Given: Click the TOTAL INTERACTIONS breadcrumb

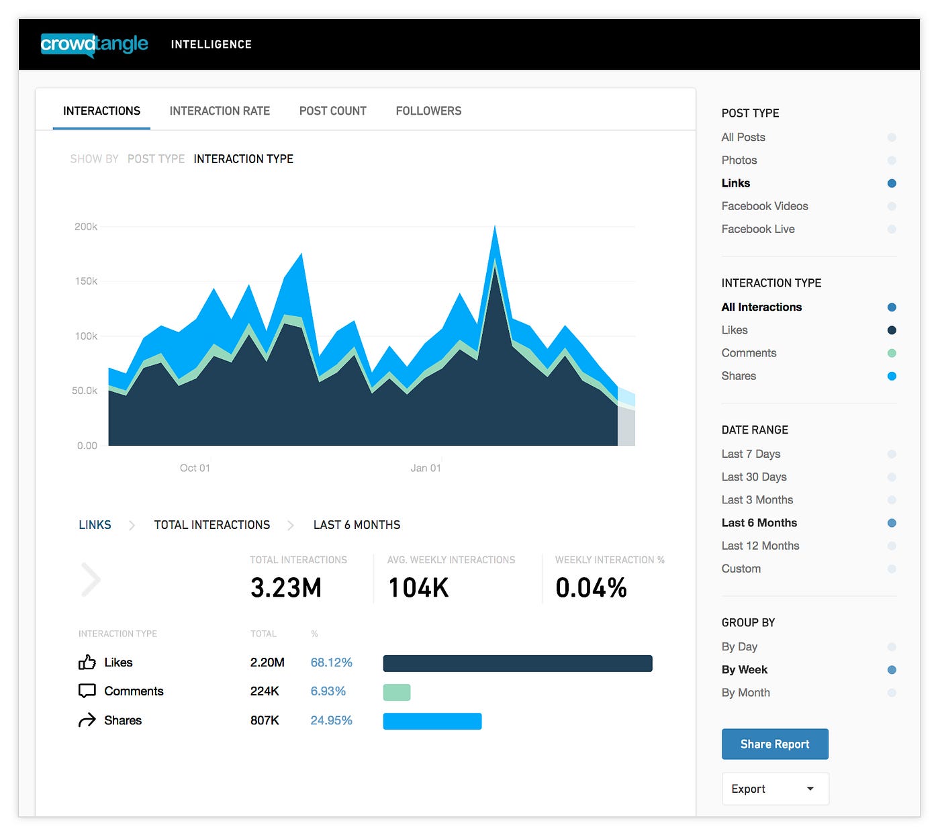Looking at the screenshot, I should click(212, 525).
